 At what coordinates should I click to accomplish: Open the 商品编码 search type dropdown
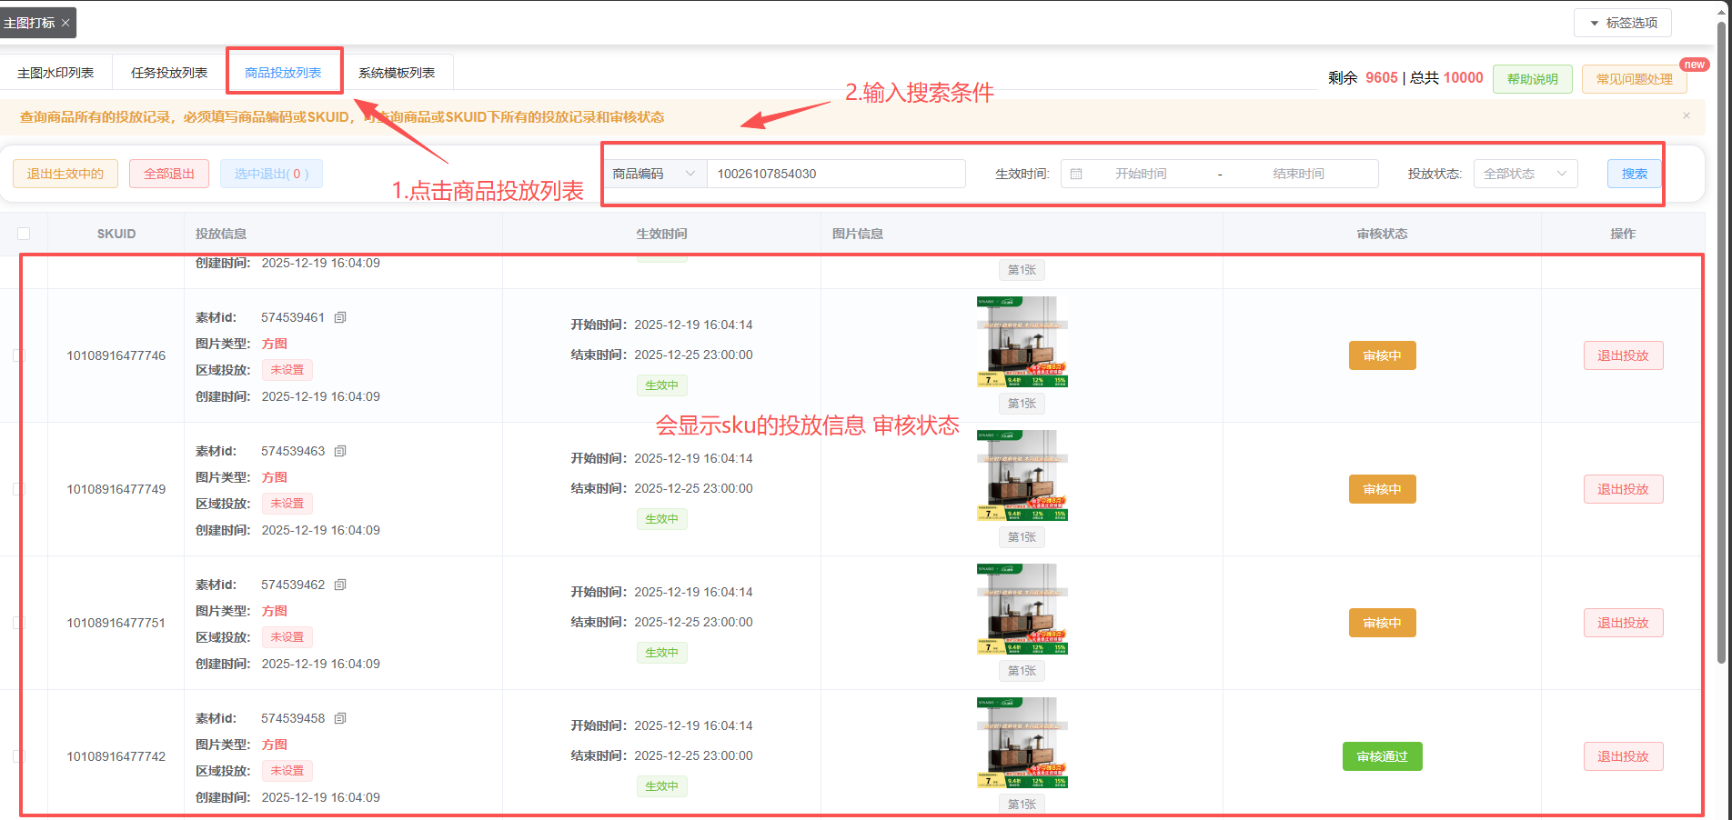653,174
